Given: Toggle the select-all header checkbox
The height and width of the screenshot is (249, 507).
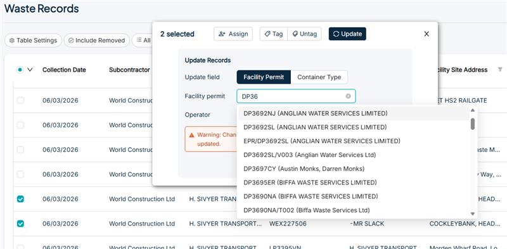Looking at the screenshot, I should point(20,70).
